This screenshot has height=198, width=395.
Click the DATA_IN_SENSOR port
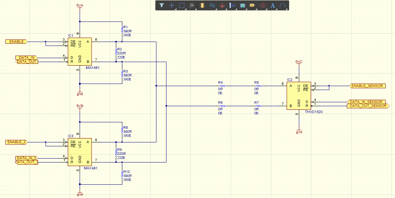click(367, 102)
